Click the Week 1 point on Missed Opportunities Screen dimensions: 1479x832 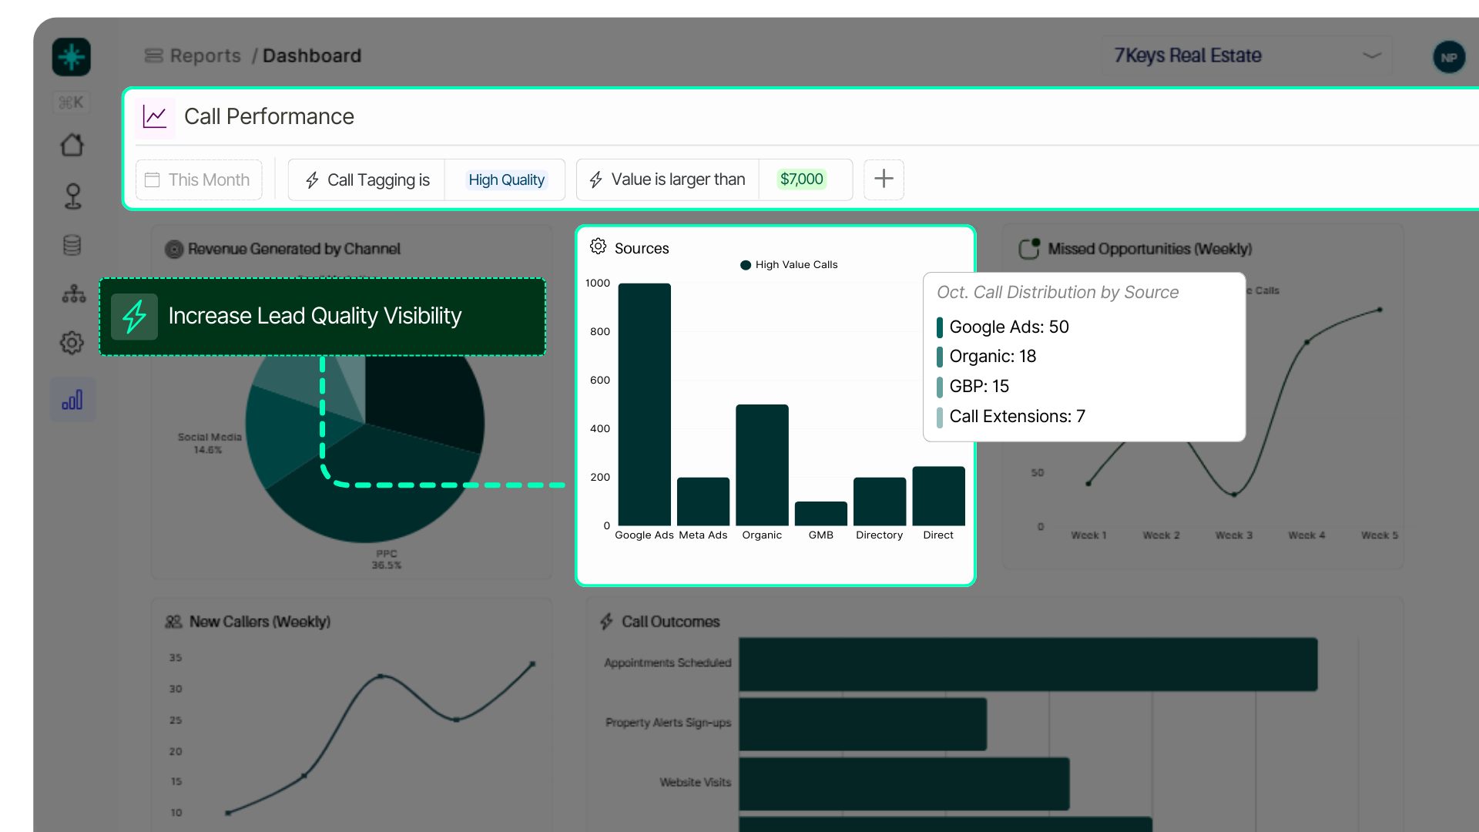click(x=1088, y=484)
